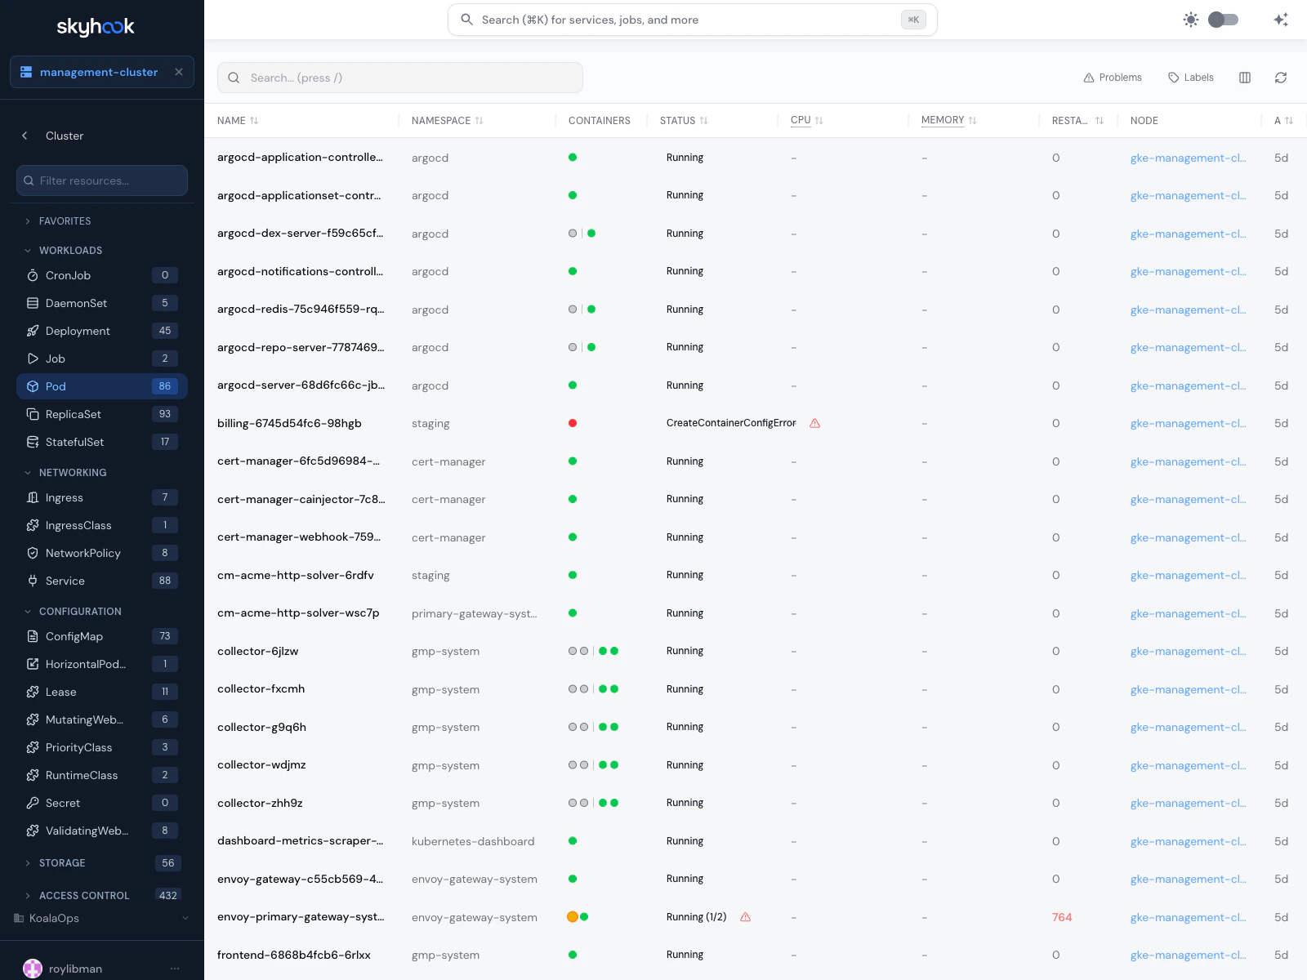
Task: Open the column layout icon near Labels
Action: [x=1245, y=78]
